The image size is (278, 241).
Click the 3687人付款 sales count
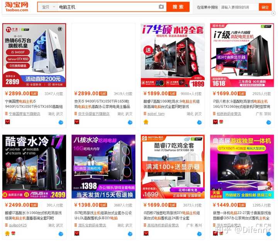123,205
